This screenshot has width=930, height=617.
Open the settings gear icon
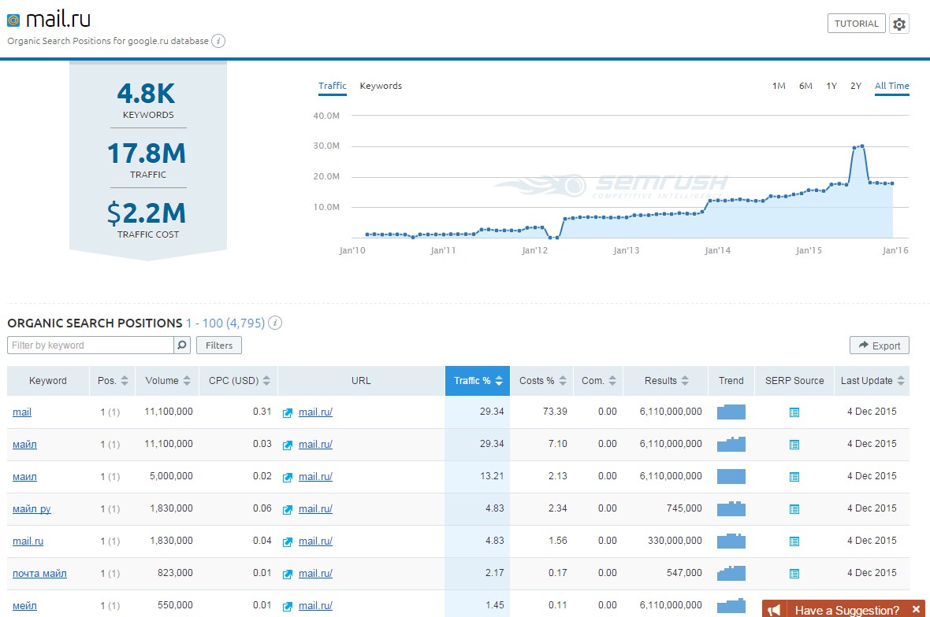[899, 24]
